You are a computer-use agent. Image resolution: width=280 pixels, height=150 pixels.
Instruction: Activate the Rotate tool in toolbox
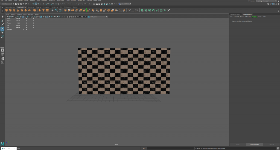pos(2,33)
